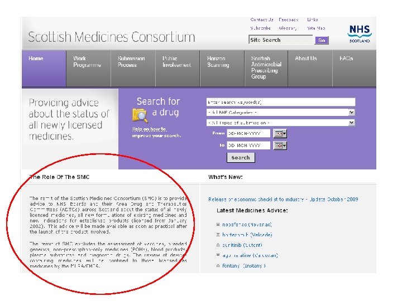Open the Links page link

coord(313,20)
